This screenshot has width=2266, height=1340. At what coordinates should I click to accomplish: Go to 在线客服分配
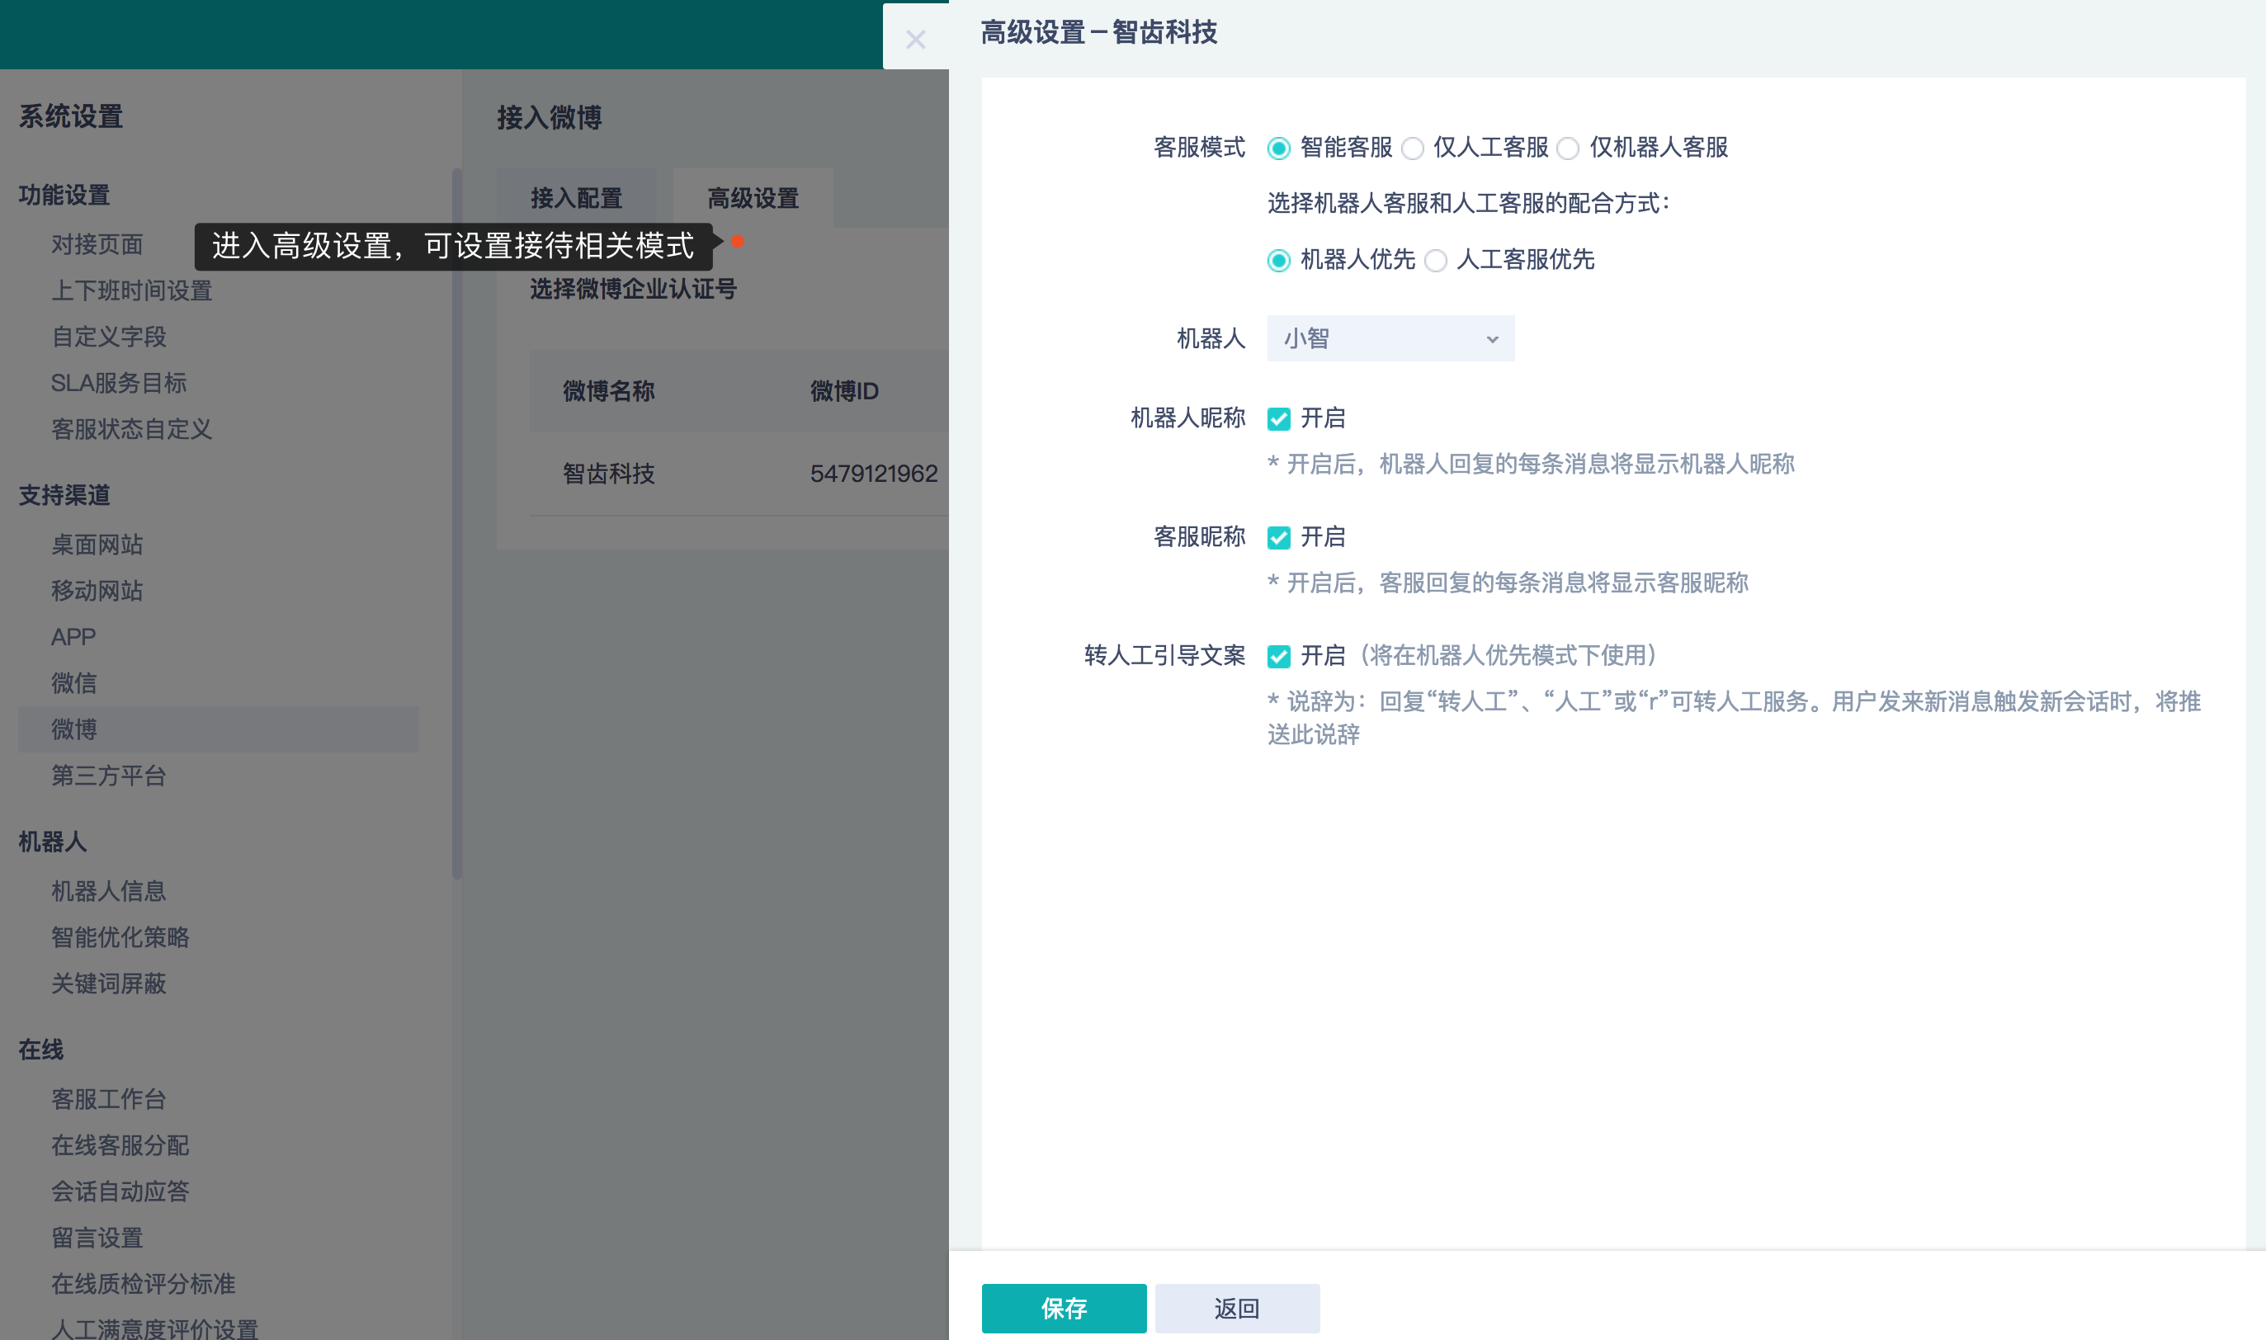tap(120, 1145)
